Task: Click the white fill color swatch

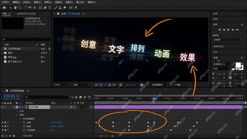Action: coord(238,65)
